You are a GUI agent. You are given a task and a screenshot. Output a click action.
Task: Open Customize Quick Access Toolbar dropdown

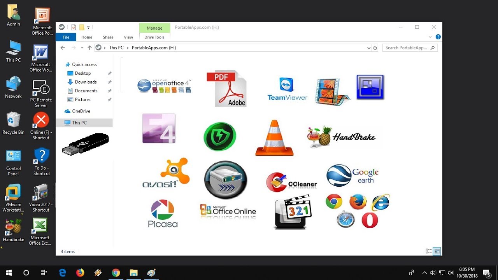tap(88, 28)
